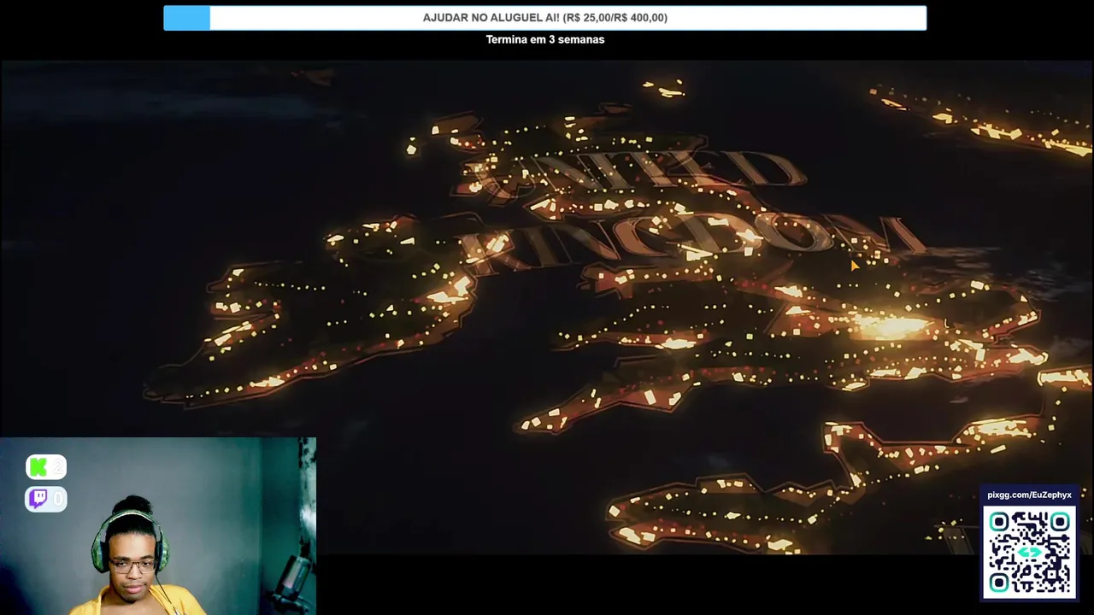This screenshot has width=1094, height=615.
Task: Click the green Kick viewer count icon
Action: (x=38, y=467)
